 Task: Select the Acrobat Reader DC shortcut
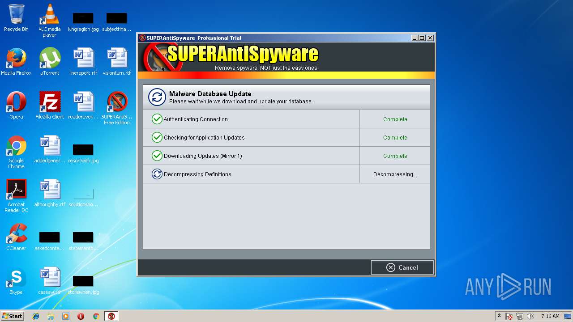tap(16, 196)
